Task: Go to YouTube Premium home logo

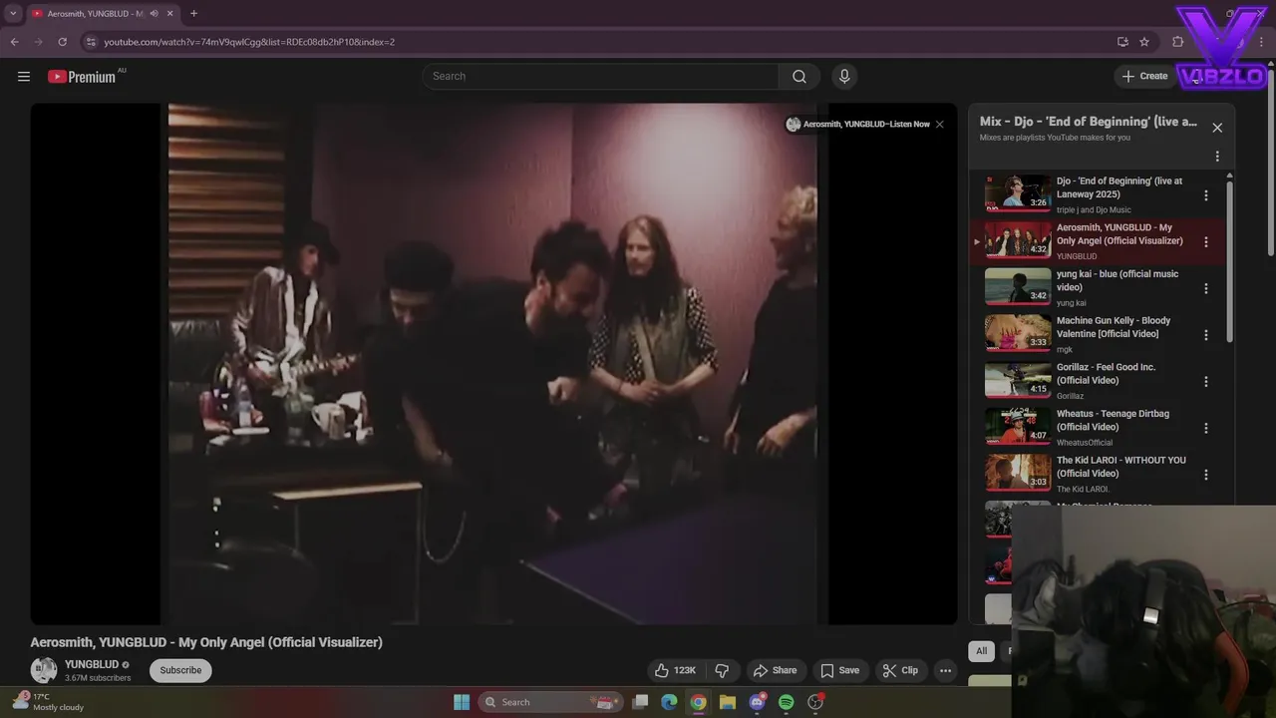Action: tap(82, 77)
